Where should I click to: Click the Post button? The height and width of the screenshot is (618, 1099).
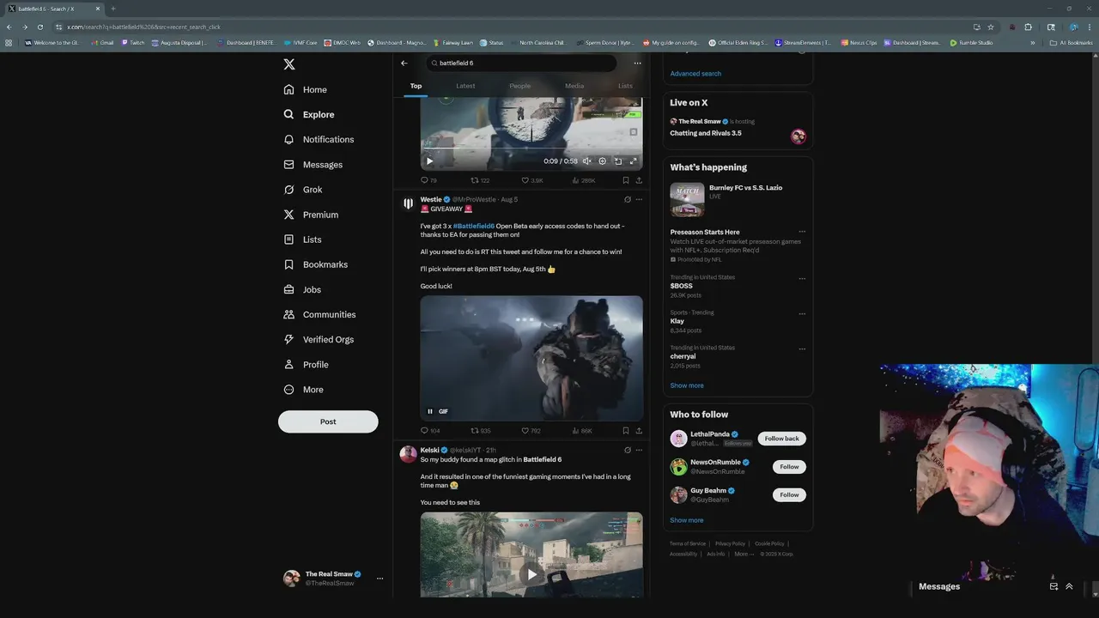click(328, 421)
